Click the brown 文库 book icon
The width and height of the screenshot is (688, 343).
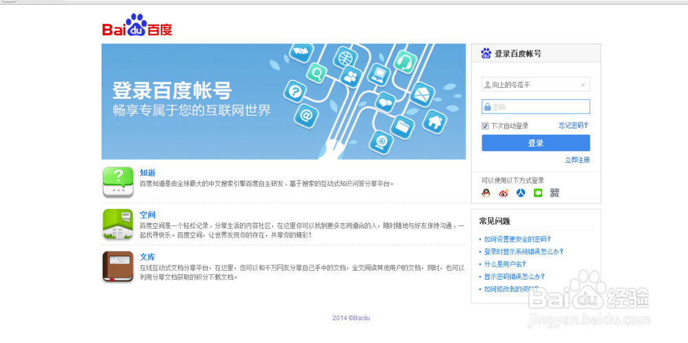click(x=118, y=267)
